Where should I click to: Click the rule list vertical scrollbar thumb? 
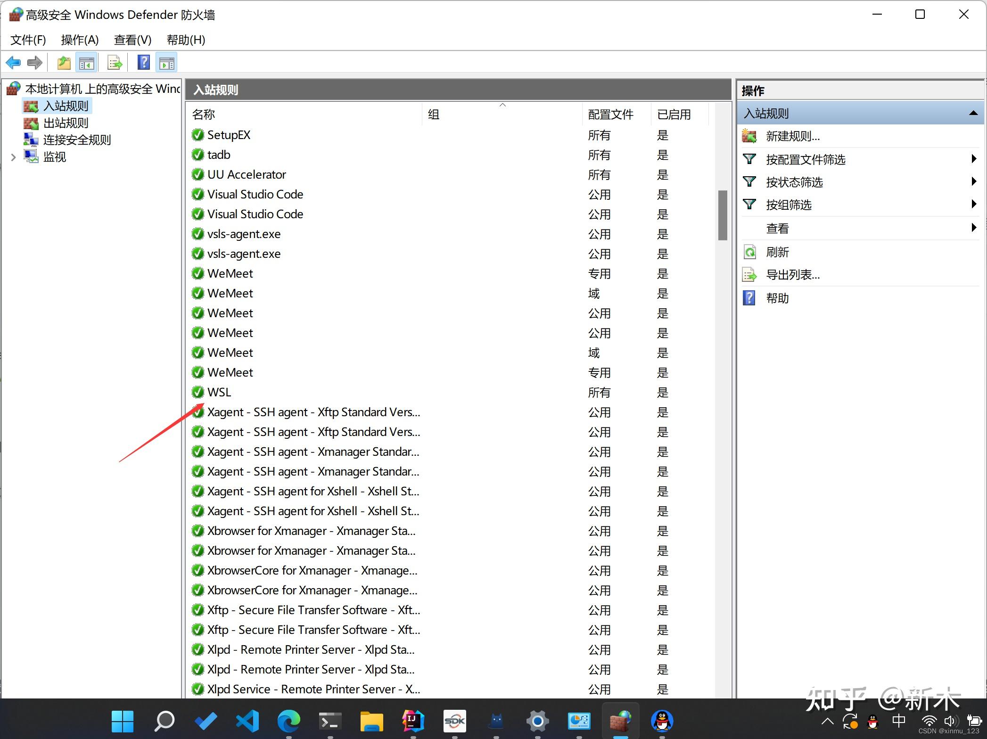point(723,215)
